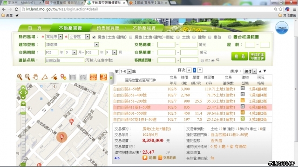Switch to 中信房屋網 browser tab
Screen dimensions: 298x167
coord(64,3)
